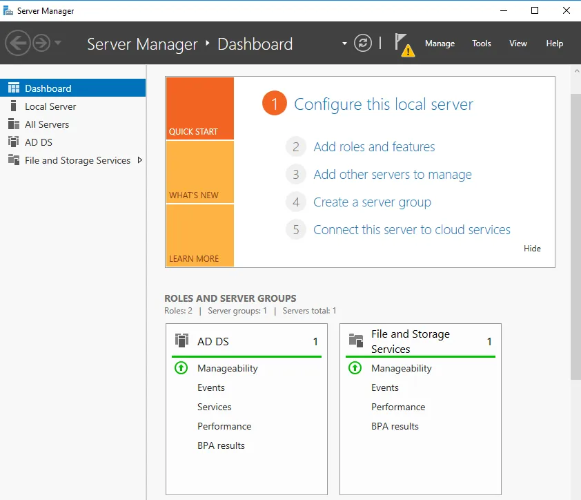Click Add roles and features link
The image size is (581, 500).
(374, 147)
